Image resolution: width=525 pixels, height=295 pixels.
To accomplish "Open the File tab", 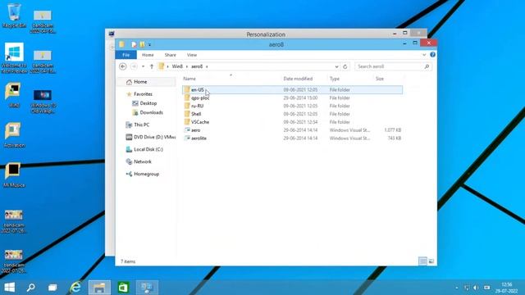I will pyautogui.click(x=126, y=55).
